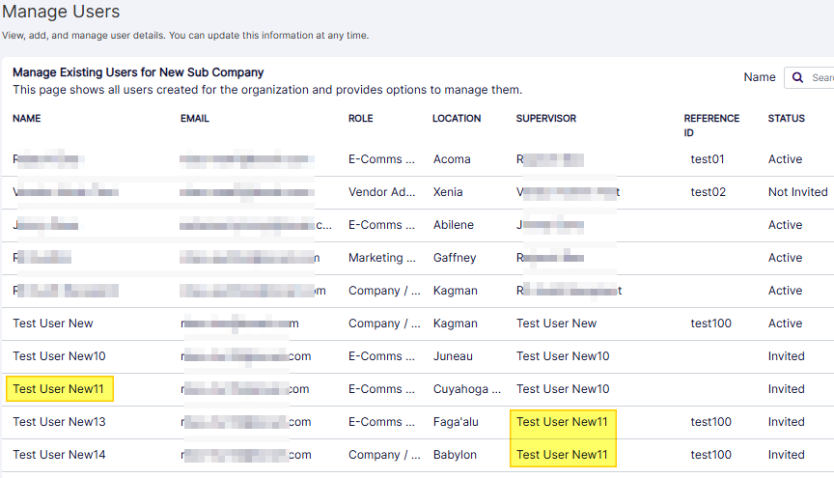Click supervisor Test User New in Kagman row
Viewport: 834px width, 478px height.
click(556, 323)
